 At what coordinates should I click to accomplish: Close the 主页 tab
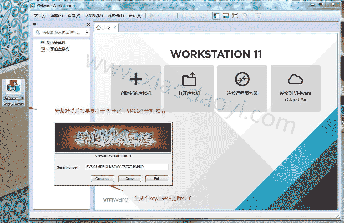click(115, 27)
